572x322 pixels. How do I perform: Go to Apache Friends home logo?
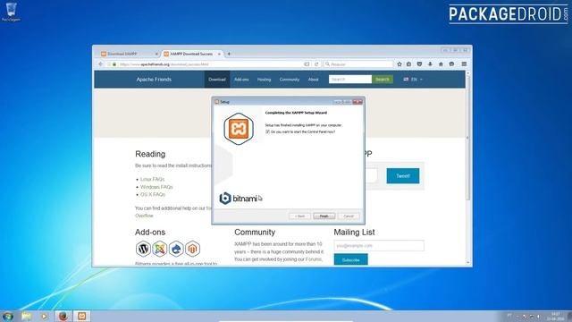coord(154,80)
